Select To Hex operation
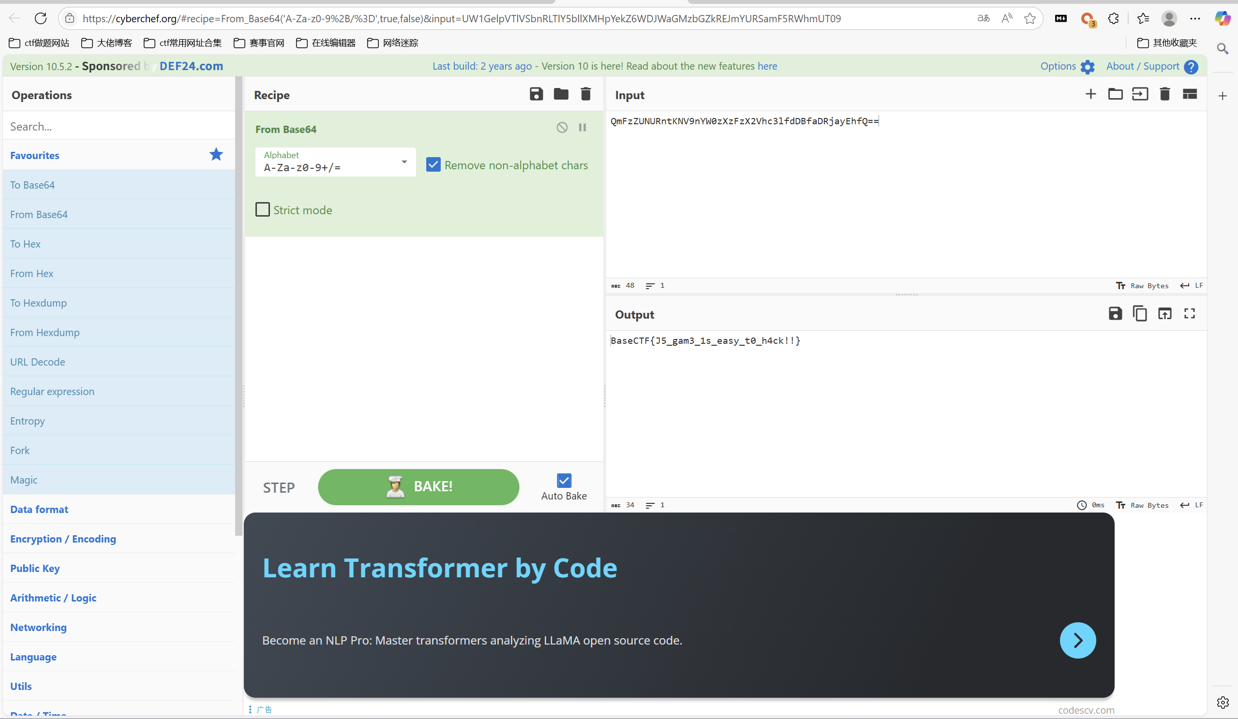Image resolution: width=1238 pixels, height=719 pixels. coord(119,244)
